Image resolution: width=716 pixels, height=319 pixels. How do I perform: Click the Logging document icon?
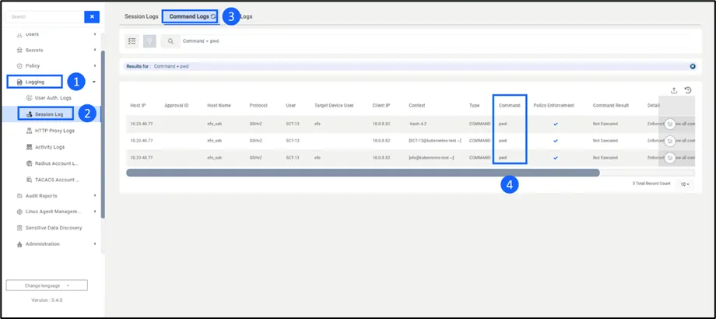[19, 82]
